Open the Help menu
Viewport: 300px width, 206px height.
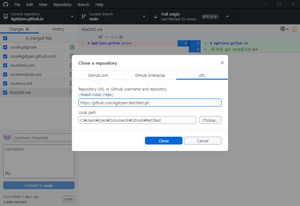99,4
